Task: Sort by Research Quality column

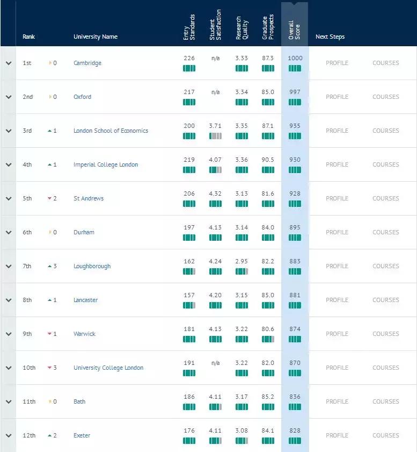Action: (242, 28)
